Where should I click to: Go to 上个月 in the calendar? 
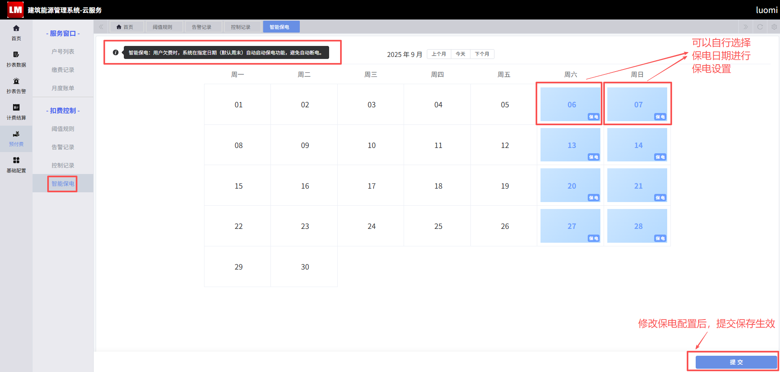click(439, 54)
